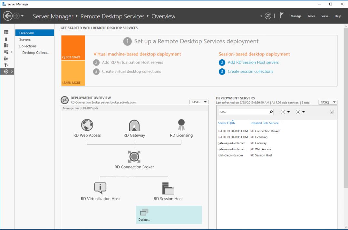Select the Deskto... collection tile
Image resolution: width=348 pixels, height=230 pixels.
point(169,215)
